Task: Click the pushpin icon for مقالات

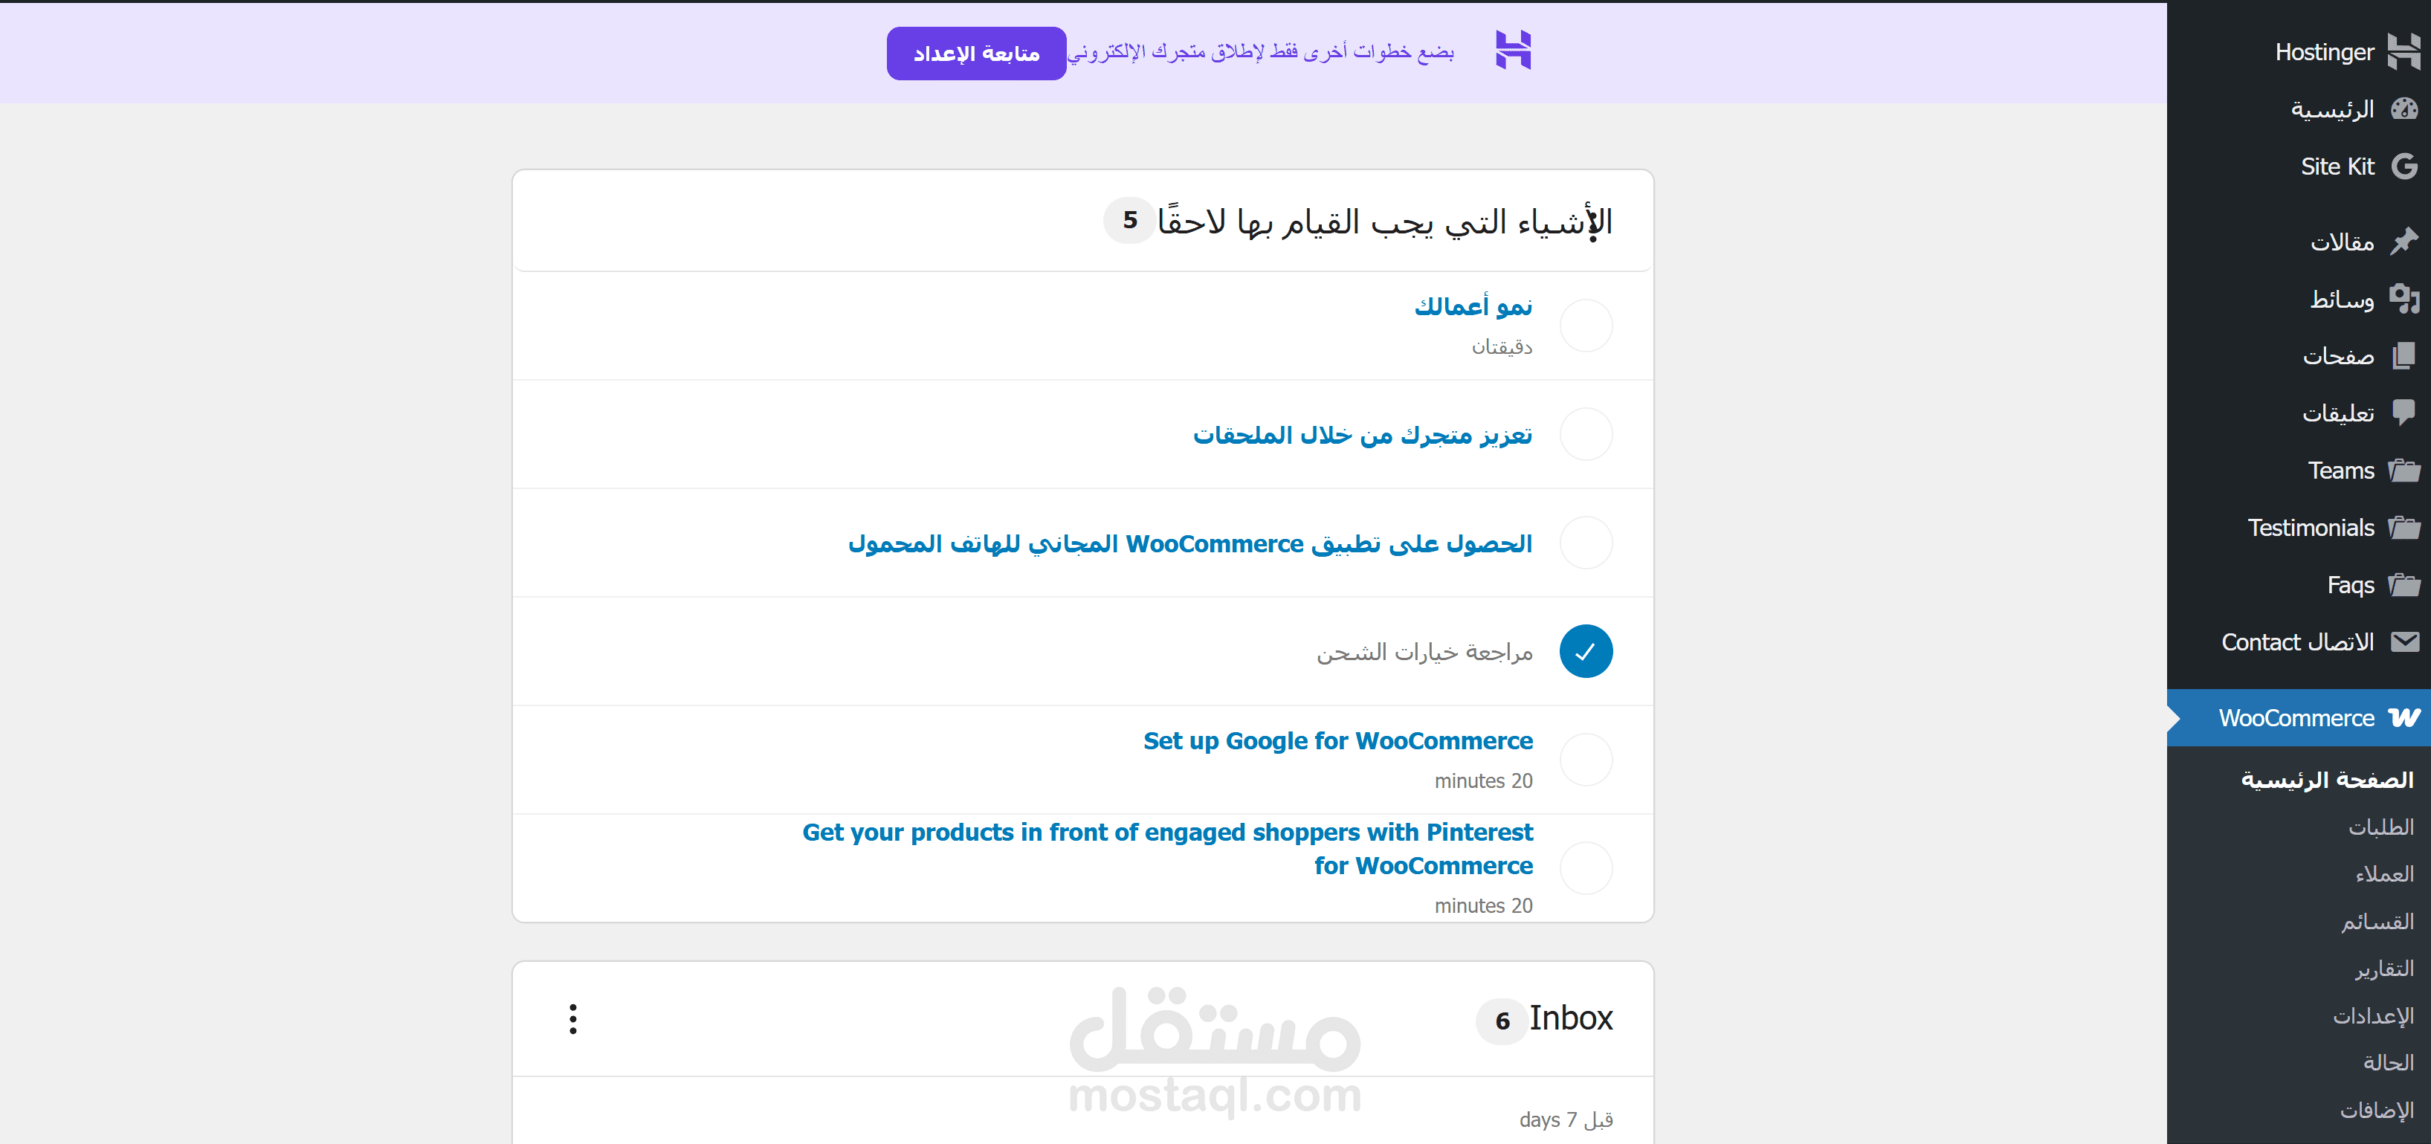Action: [2403, 242]
